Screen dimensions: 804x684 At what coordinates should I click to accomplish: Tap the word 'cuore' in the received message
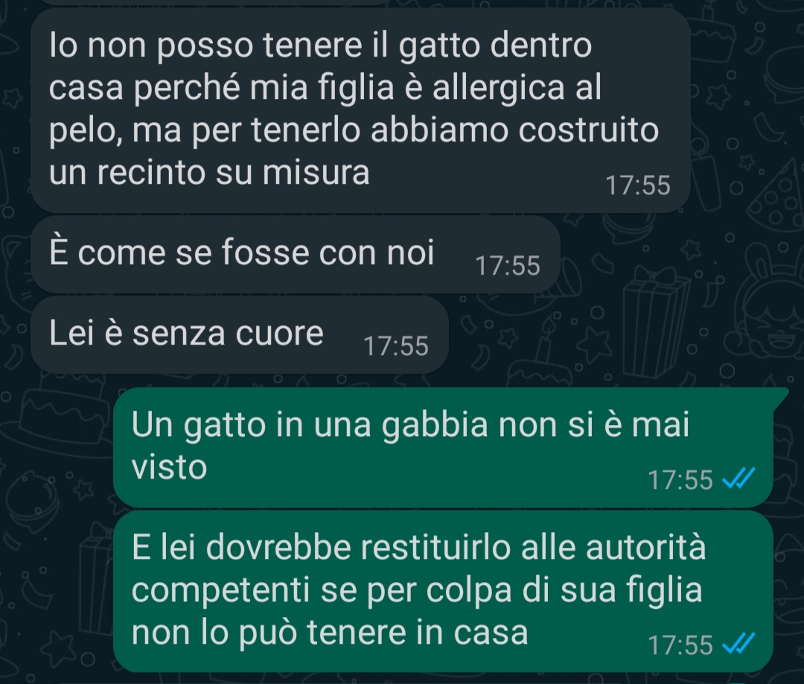click(279, 333)
